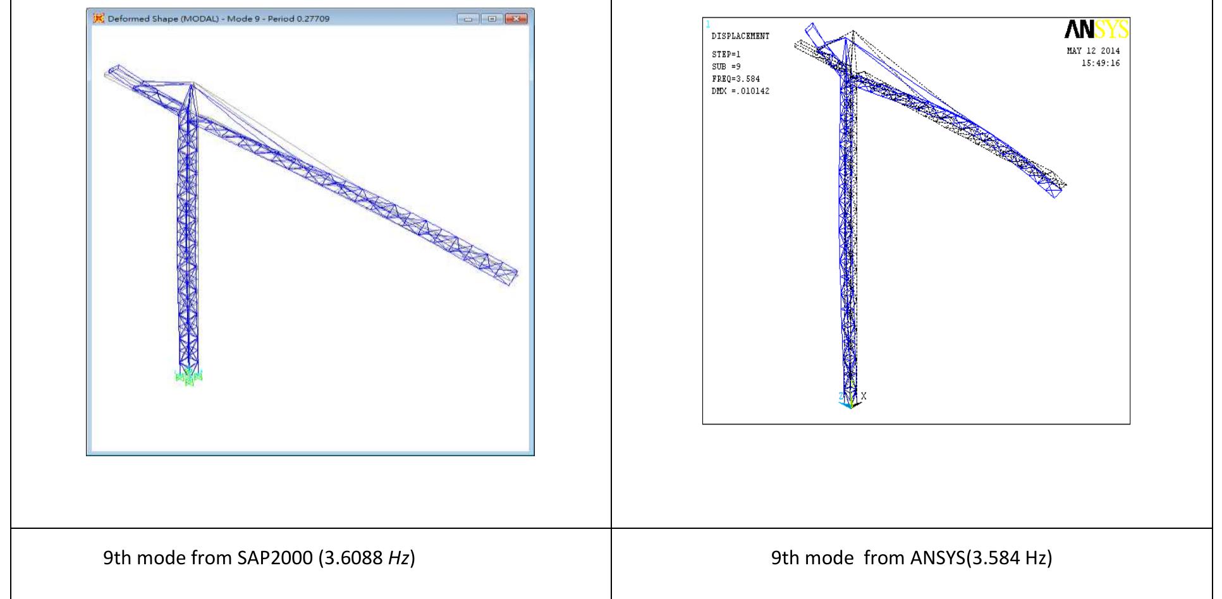Image resolution: width=1222 pixels, height=599 pixels.
Task: Click the 'DMX =.010142' value
Action: 740,91
